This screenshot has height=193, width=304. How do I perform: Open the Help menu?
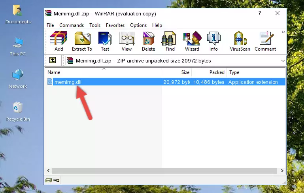(x=157, y=25)
